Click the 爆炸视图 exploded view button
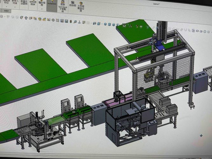The image size is (212, 159). (42, 3)
